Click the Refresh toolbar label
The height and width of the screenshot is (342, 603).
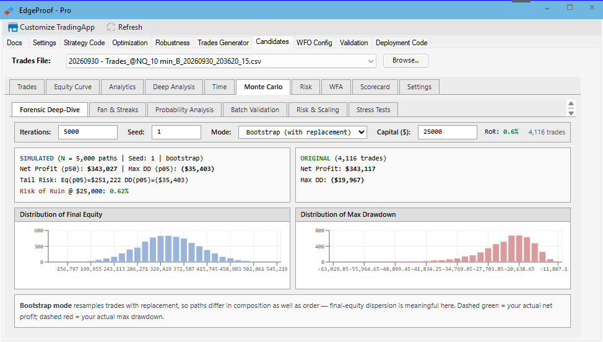[131, 27]
